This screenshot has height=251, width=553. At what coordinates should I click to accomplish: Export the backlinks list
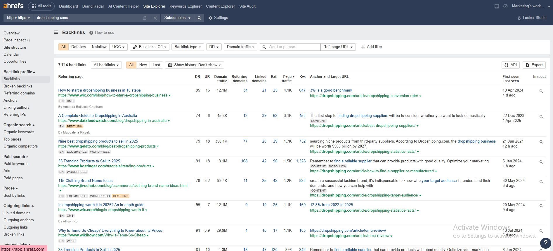pyautogui.click(x=534, y=65)
